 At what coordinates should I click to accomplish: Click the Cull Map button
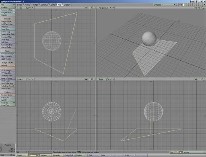pyautogui.click(x=8, y=42)
